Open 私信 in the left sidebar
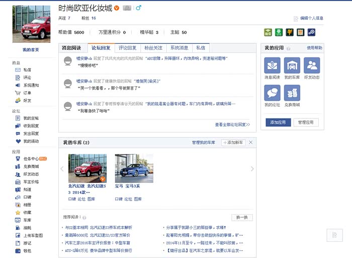Viewport: 352px width, 258px height. (x=27, y=70)
